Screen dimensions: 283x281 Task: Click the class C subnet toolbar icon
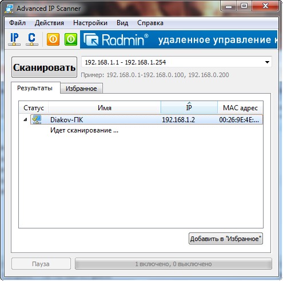pos(32,39)
